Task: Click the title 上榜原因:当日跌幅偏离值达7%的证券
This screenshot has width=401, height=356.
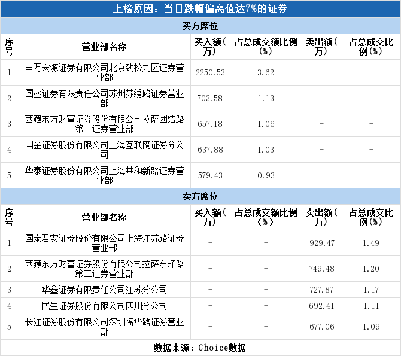Action: [x=200, y=9]
